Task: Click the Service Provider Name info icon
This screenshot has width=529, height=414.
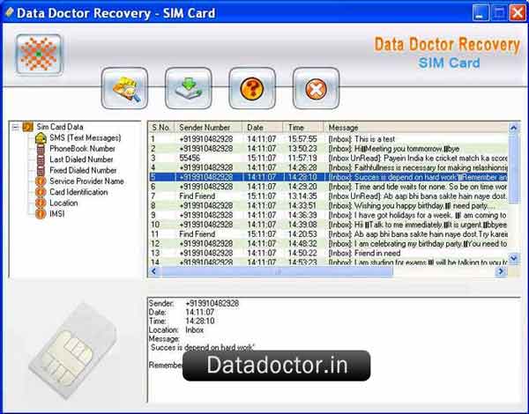Action: 41,181
